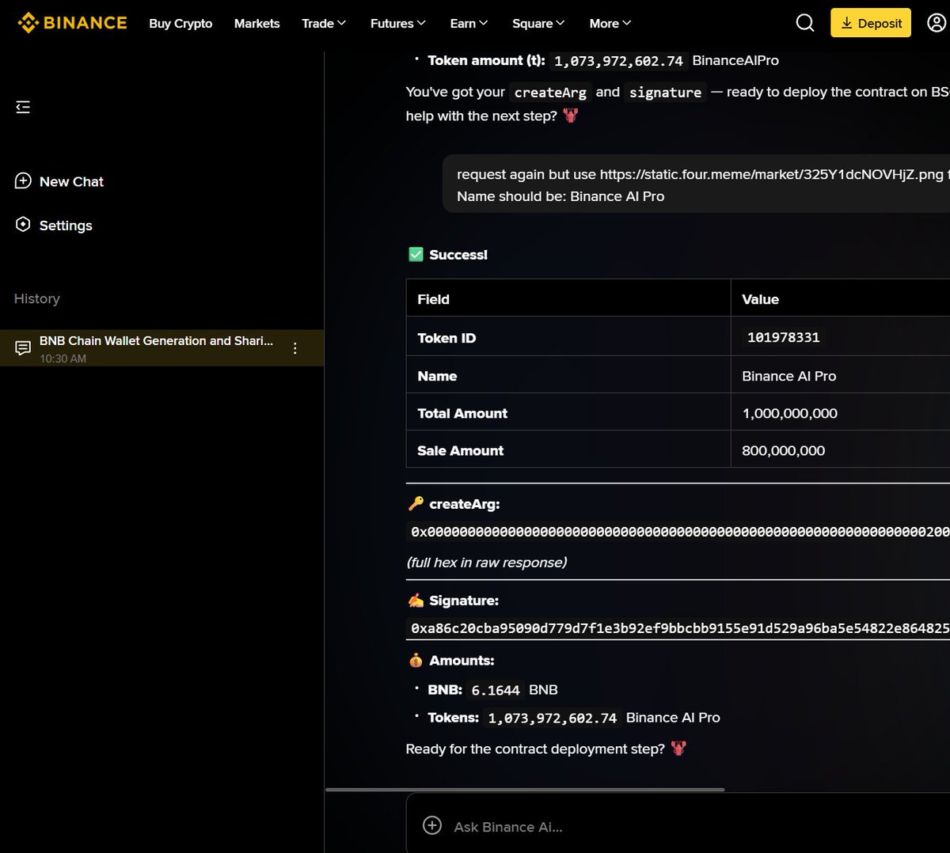Click the Signature hex string

click(x=678, y=628)
